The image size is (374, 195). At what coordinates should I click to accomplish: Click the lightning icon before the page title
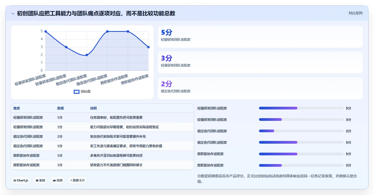[13, 14]
